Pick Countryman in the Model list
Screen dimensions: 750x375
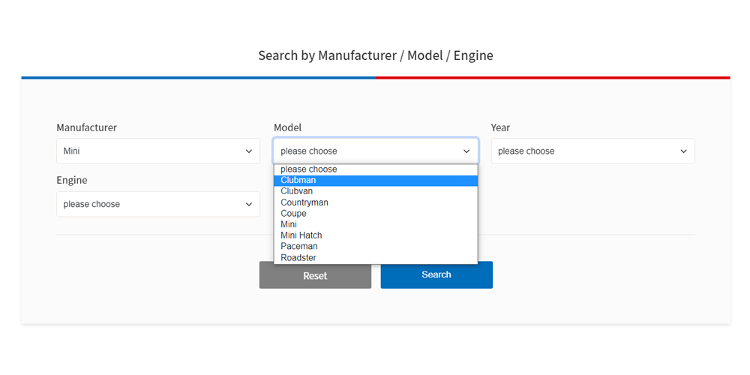tap(376, 202)
